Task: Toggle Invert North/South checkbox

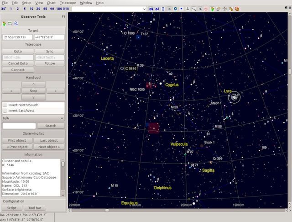Action: coord(5,105)
